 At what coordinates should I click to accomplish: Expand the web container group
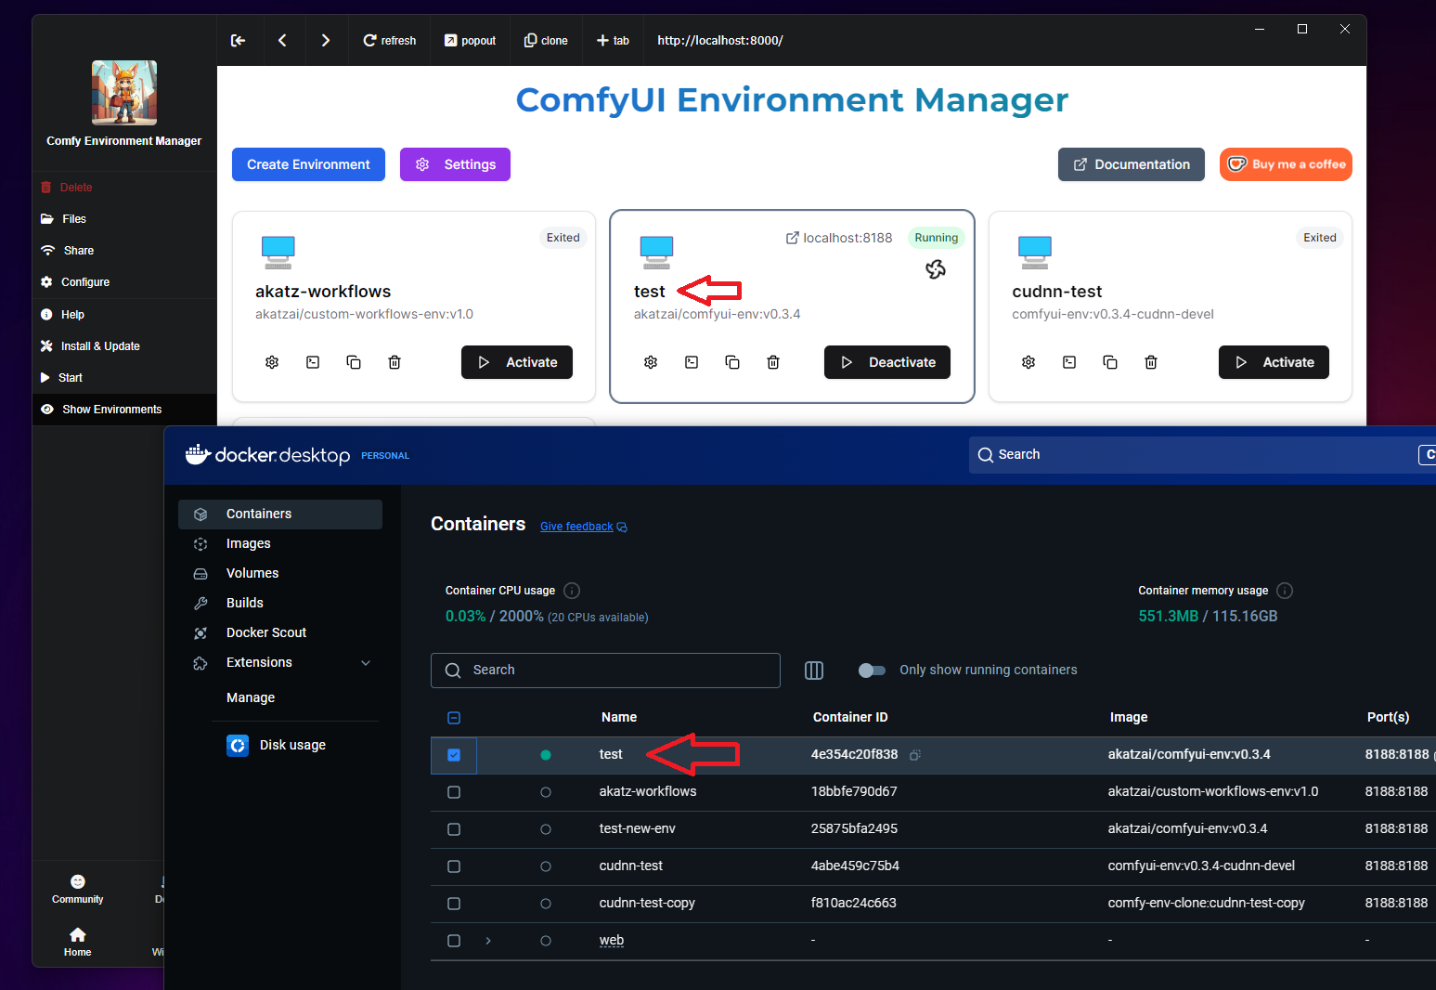click(x=488, y=941)
